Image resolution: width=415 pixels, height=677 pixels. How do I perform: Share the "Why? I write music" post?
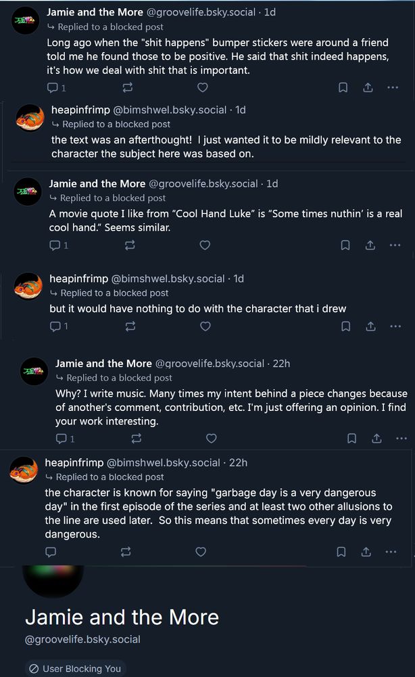click(x=376, y=439)
